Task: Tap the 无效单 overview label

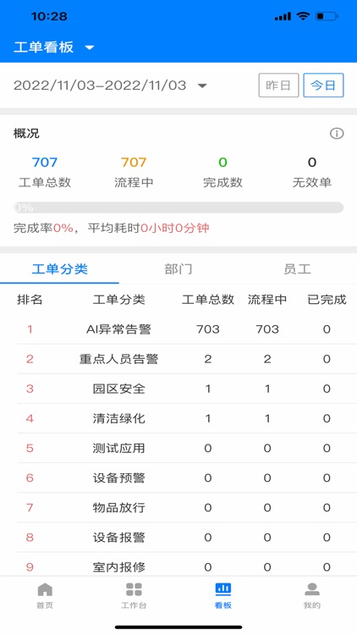Action: [312, 182]
